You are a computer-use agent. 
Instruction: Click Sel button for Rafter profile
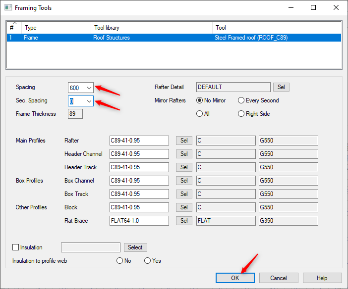[184, 141]
